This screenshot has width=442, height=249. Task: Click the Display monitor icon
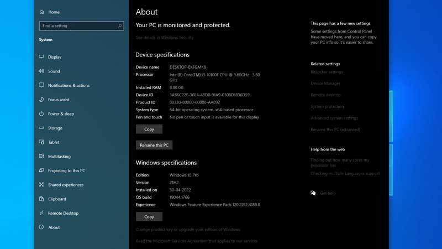[x=41, y=57]
